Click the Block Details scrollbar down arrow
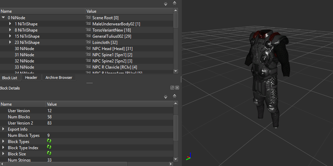This screenshot has height=166, width=333. 176,159
